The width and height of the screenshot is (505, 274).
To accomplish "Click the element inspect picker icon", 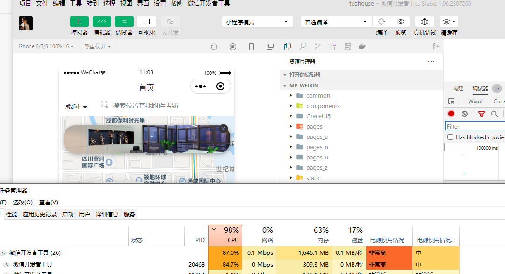I will (452, 101).
